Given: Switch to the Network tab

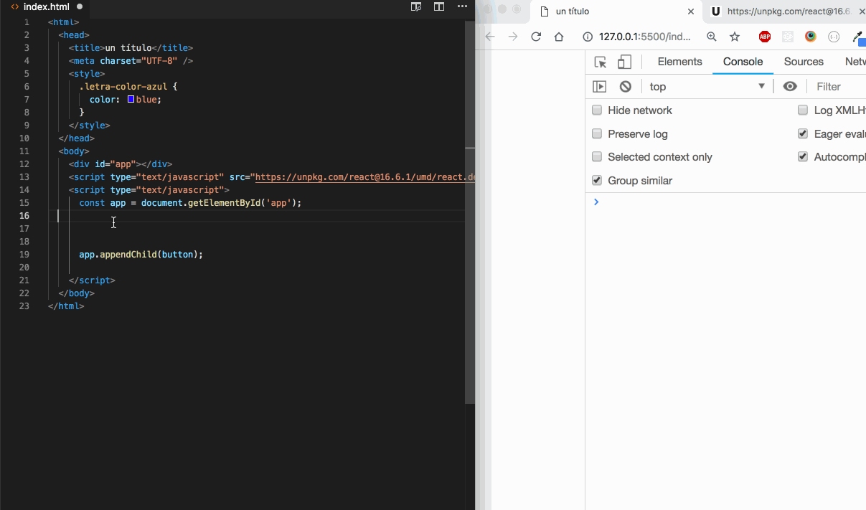Looking at the screenshot, I should click(x=855, y=62).
